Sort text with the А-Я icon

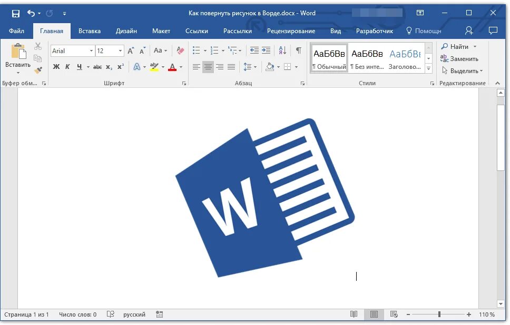(282, 50)
